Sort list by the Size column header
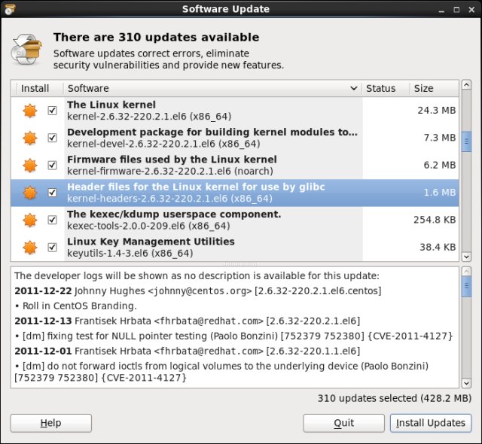This screenshot has width=482, height=444. (434, 89)
